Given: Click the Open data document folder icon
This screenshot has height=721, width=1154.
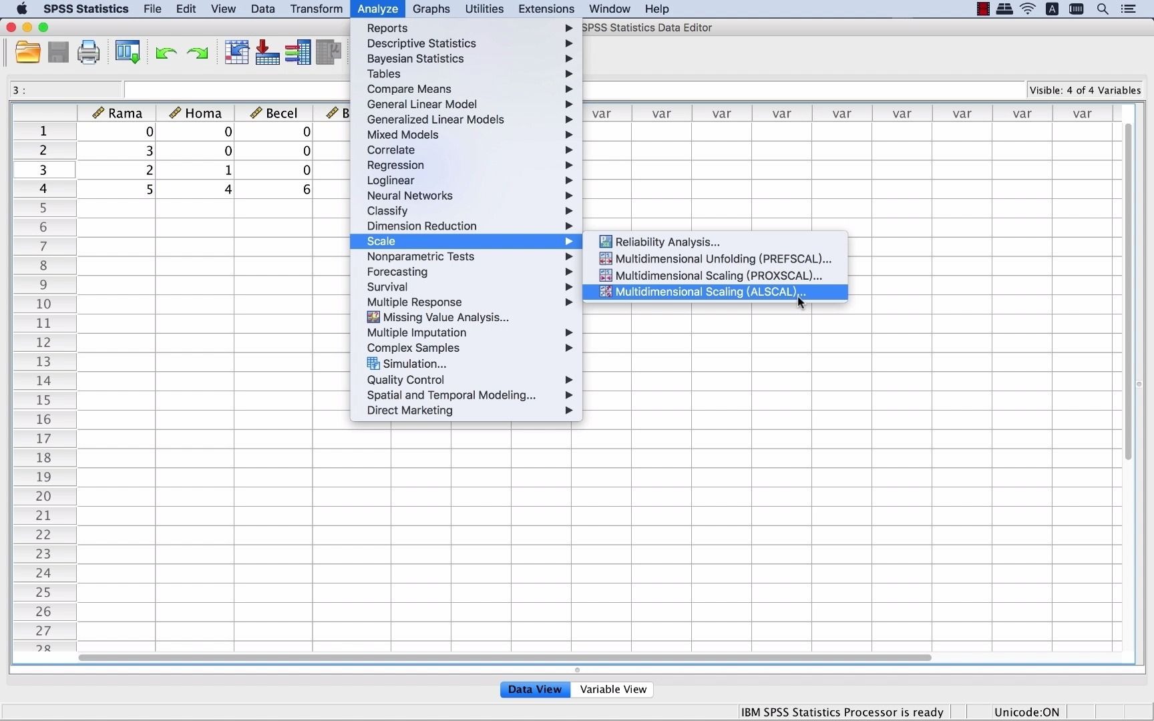Looking at the screenshot, I should (27, 52).
